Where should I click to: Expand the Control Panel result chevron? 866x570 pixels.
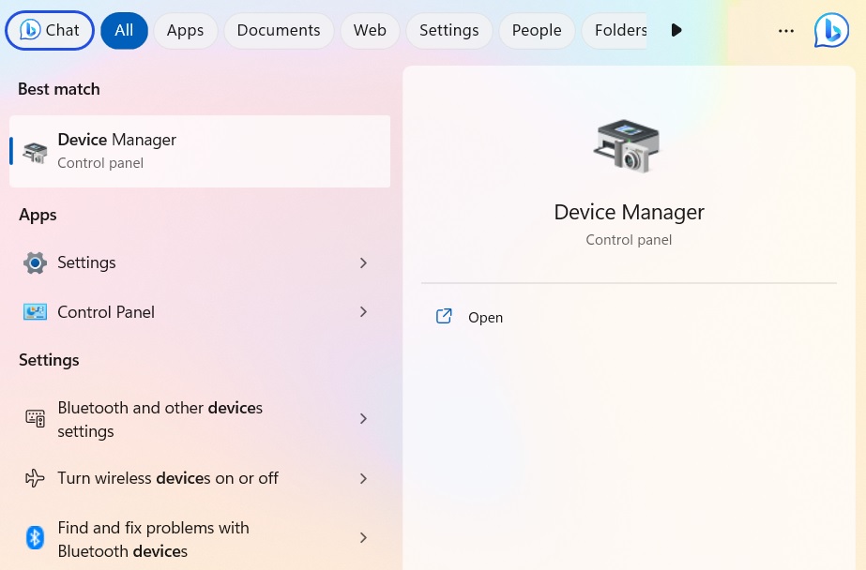[363, 311]
